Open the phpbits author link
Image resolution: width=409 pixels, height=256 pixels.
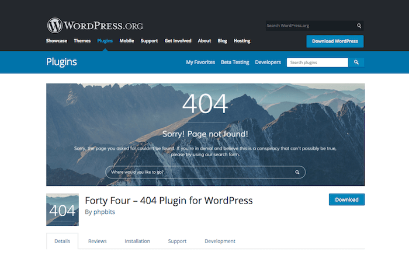tap(104, 212)
